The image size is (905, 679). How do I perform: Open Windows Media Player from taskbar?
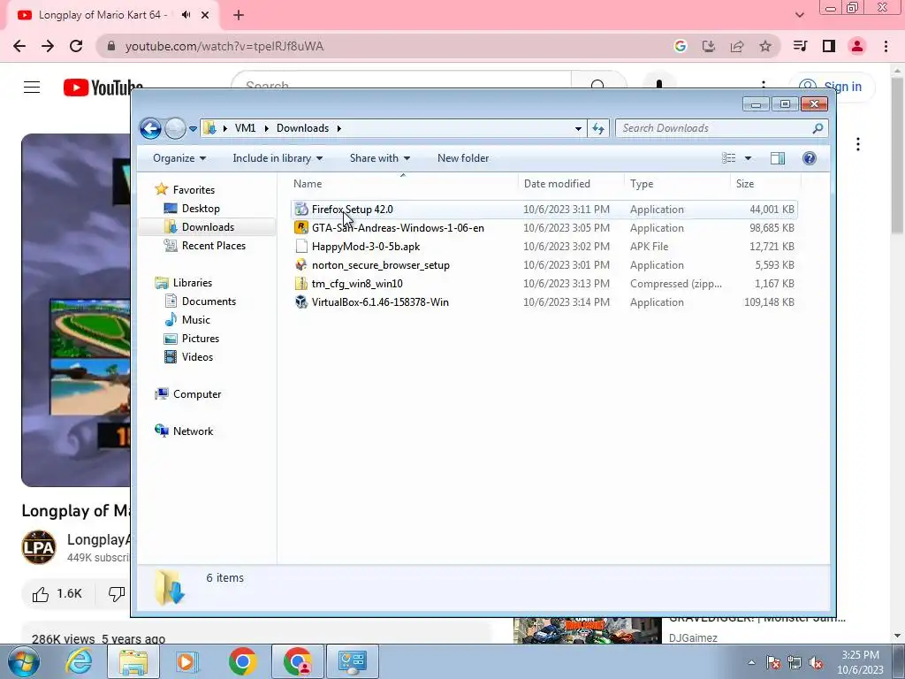(x=187, y=661)
